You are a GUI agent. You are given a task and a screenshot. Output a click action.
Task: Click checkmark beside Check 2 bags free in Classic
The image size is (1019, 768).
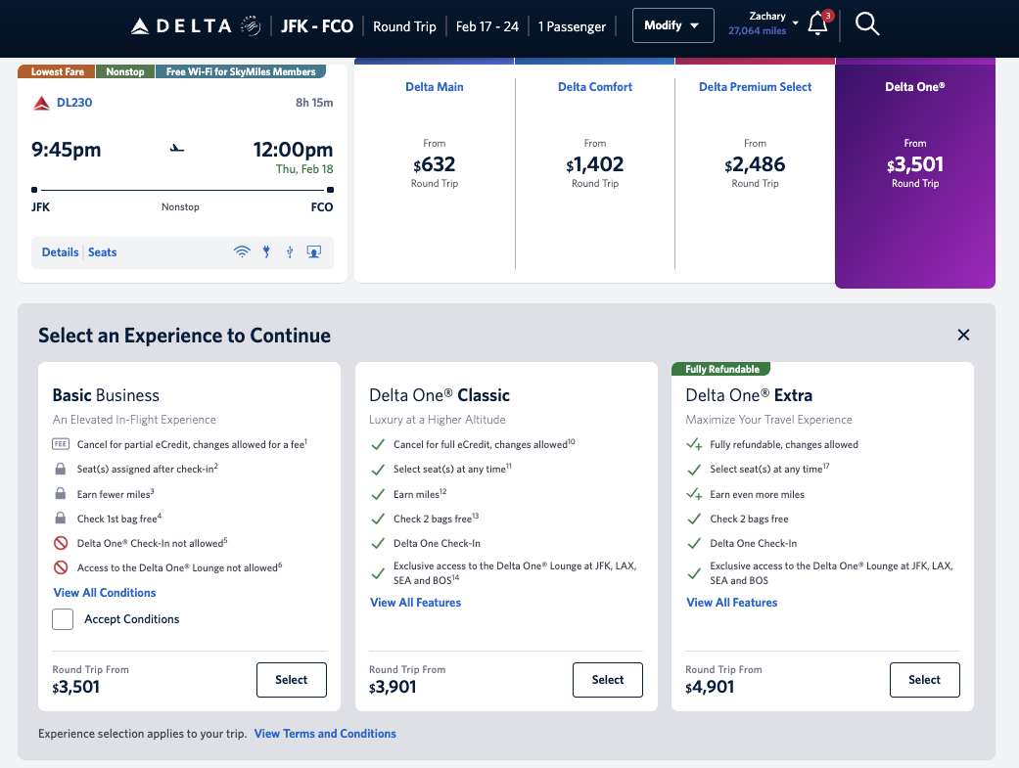[x=378, y=519]
